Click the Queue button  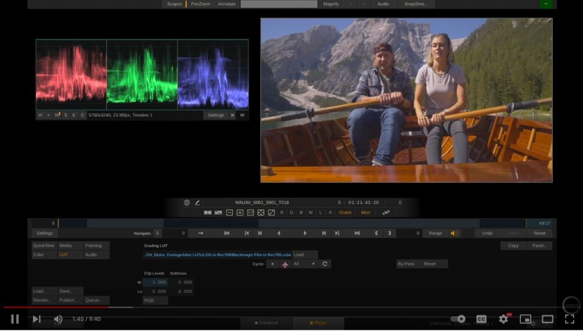96,300
